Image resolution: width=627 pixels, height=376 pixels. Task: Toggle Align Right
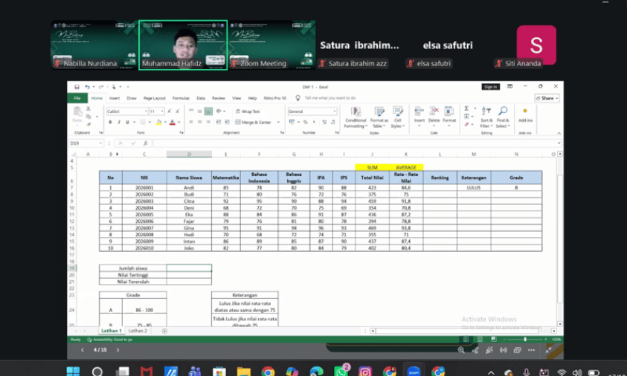tap(208, 122)
